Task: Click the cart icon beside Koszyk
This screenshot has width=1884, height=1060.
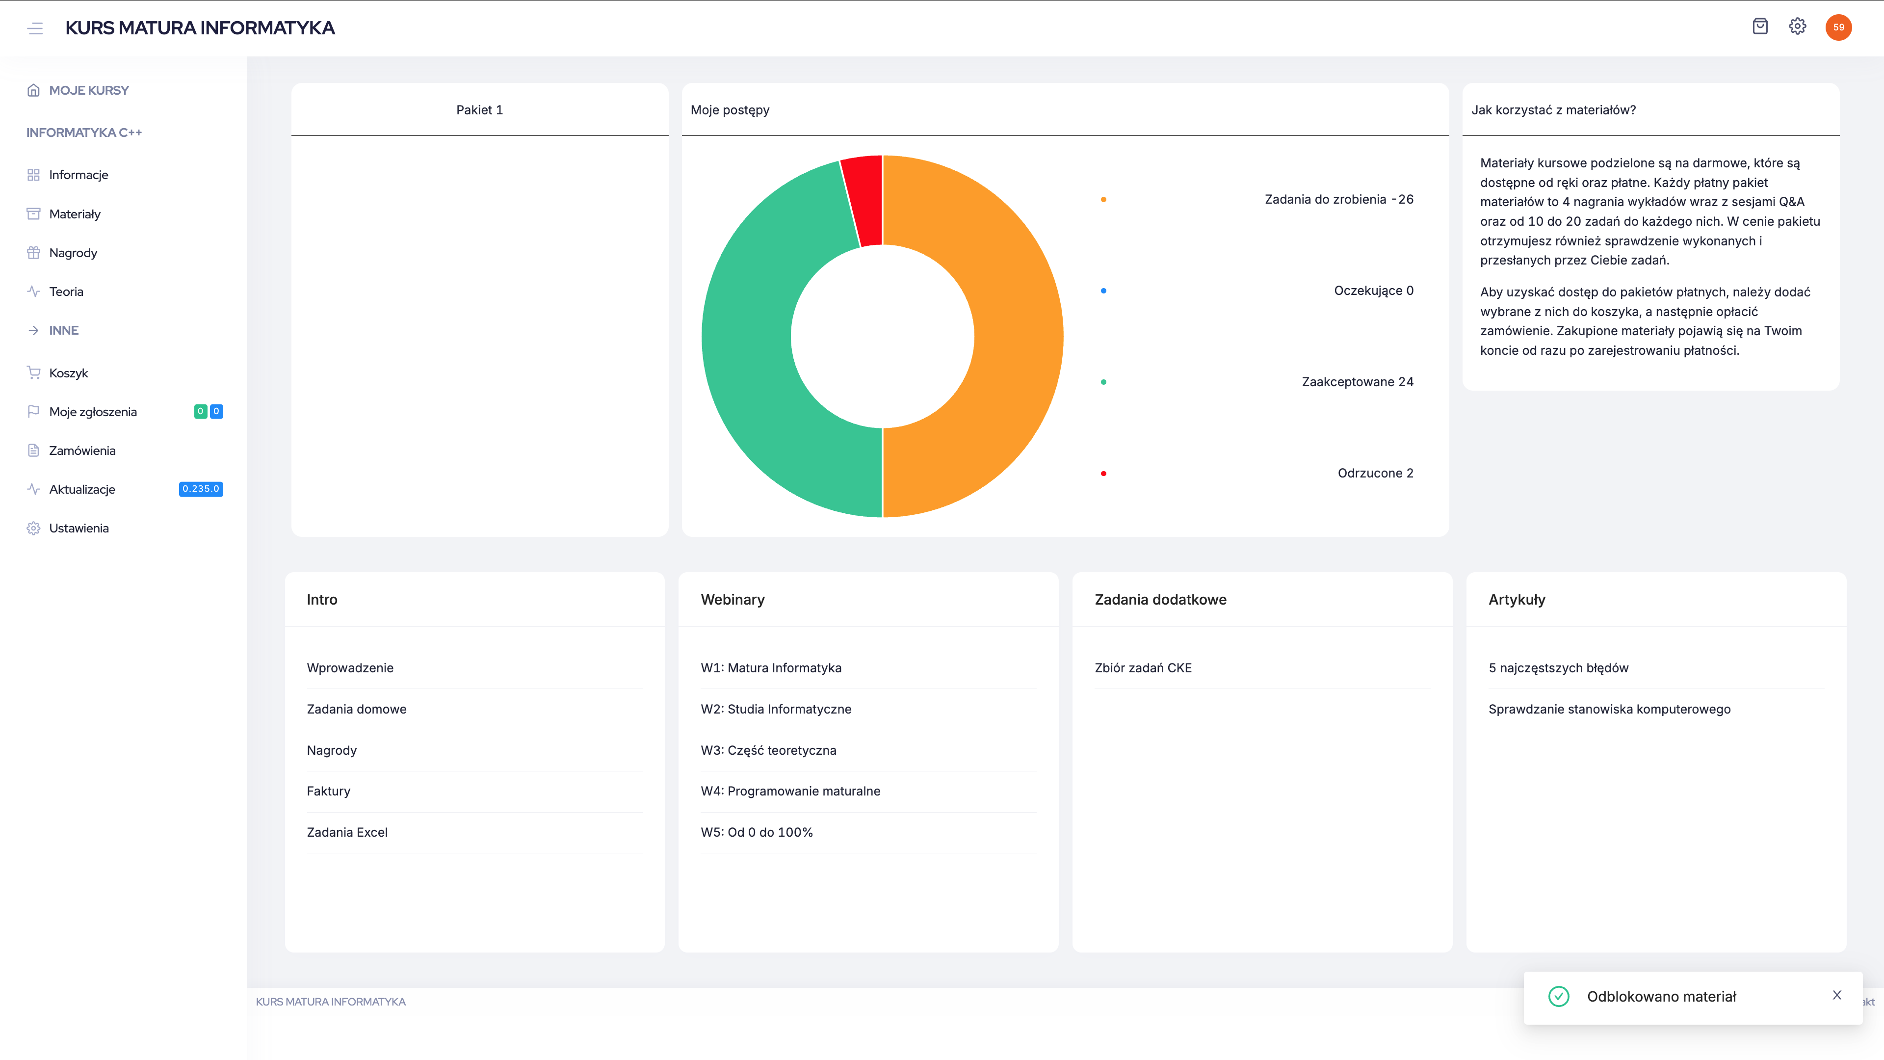Action: pos(34,372)
